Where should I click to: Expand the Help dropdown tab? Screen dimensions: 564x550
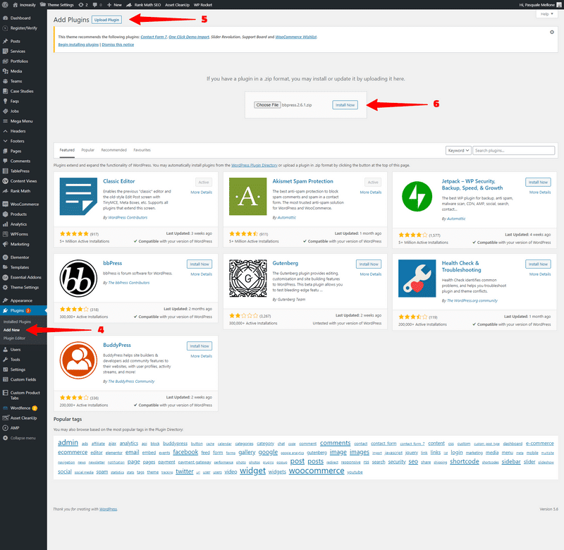(x=547, y=14)
